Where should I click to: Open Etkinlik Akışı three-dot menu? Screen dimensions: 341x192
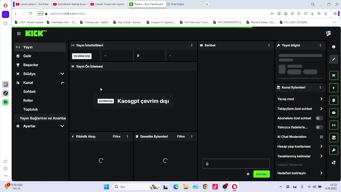[127, 137]
